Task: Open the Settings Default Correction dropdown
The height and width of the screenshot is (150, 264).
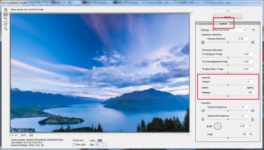Action: (x=228, y=30)
